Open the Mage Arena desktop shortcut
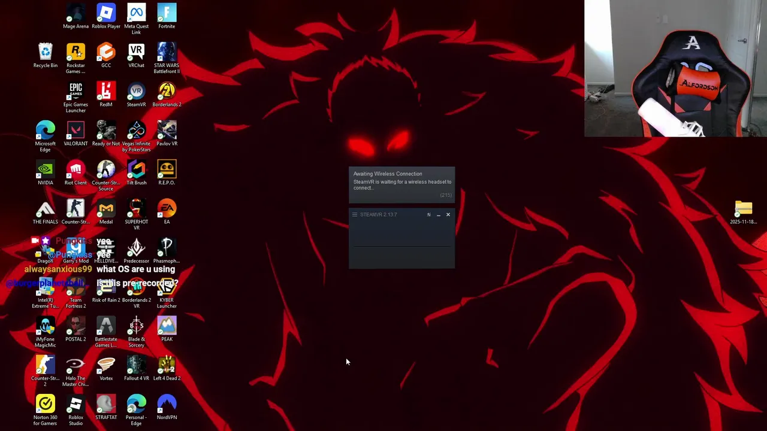Image resolution: width=767 pixels, height=431 pixels. pos(76,17)
